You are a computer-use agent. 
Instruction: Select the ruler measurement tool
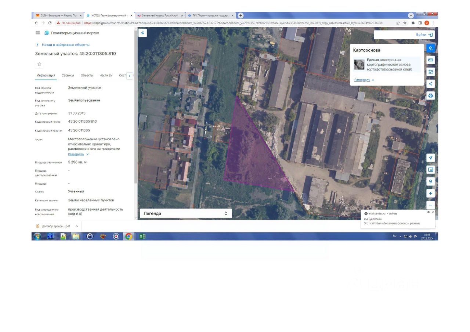pos(431,60)
